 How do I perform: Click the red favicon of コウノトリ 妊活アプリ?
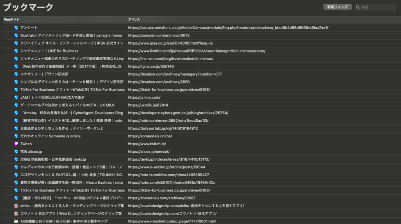(x=16, y=213)
